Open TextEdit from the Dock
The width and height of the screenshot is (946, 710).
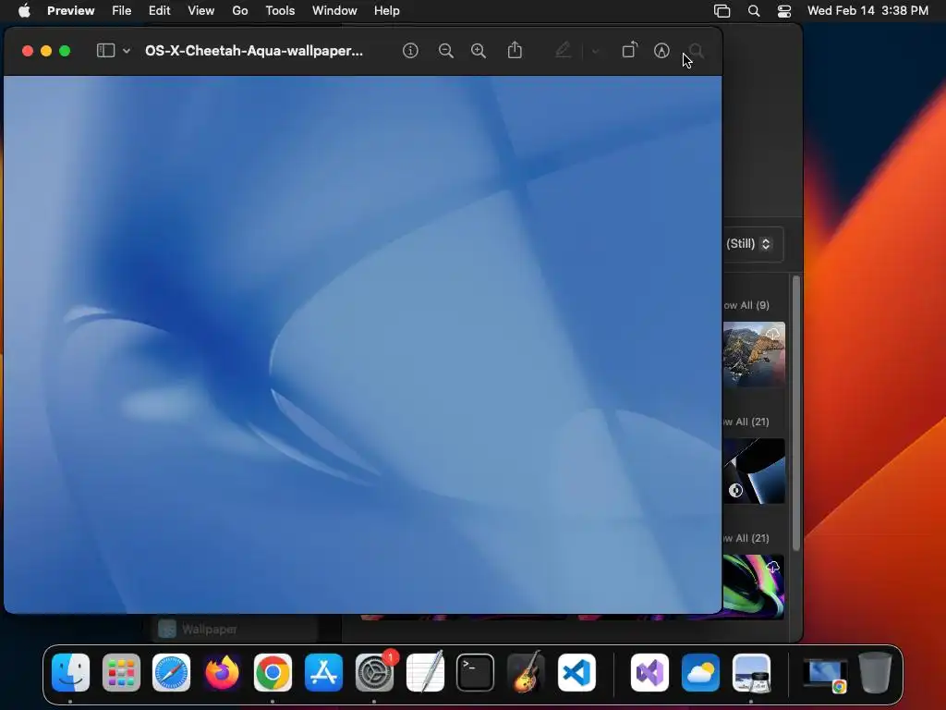coord(425,673)
